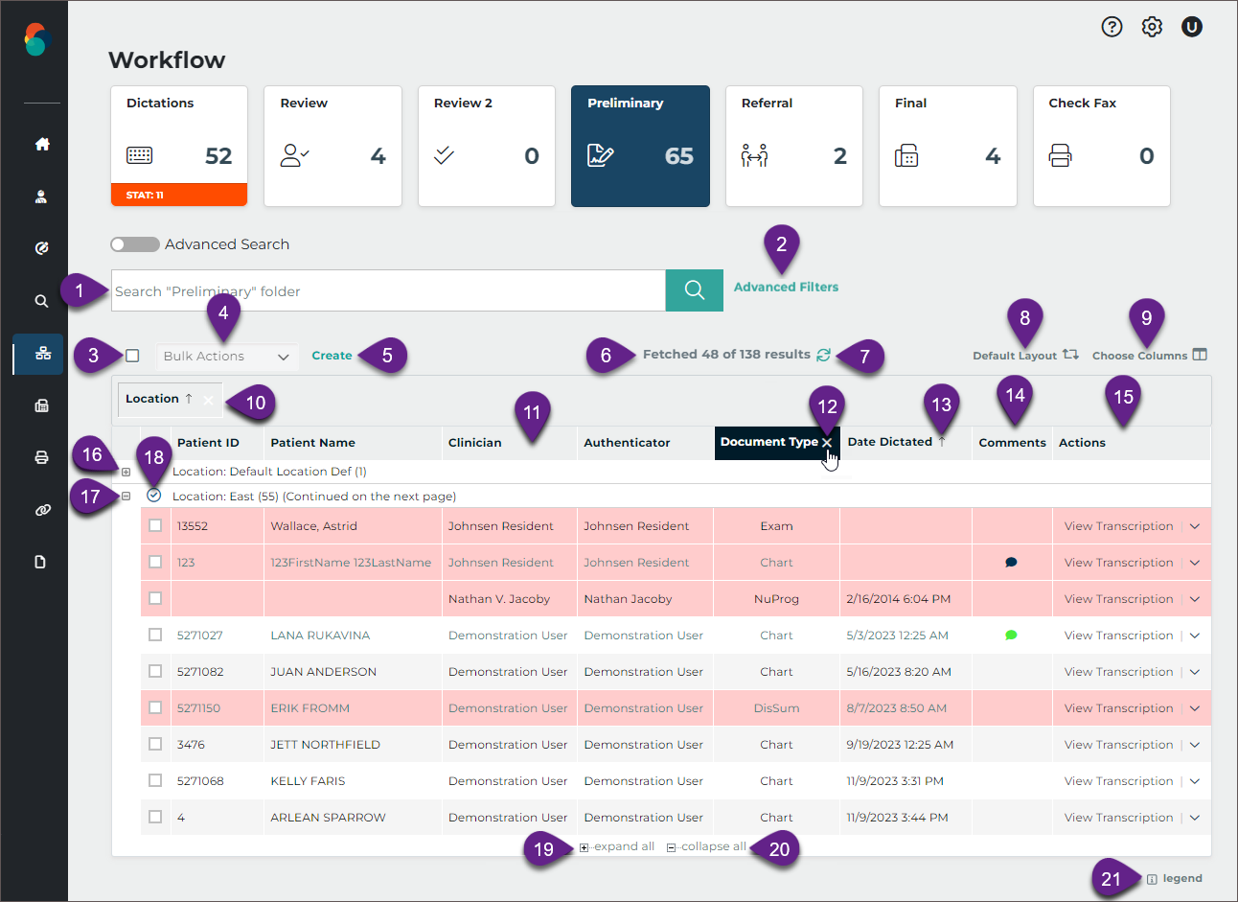
Task: Click the refresh results icon
Action: pyautogui.click(x=823, y=355)
